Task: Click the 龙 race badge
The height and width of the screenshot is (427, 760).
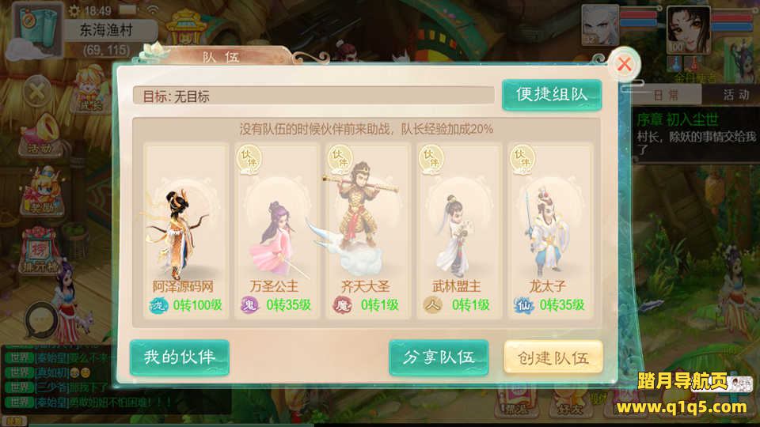Action: pyautogui.click(x=158, y=305)
